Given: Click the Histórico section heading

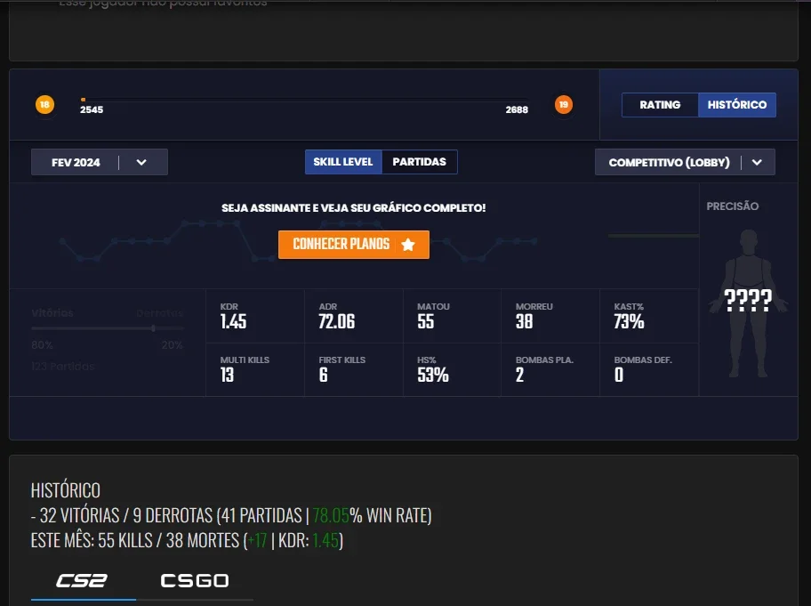Looking at the screenshot, I should [x=66, y=490].
